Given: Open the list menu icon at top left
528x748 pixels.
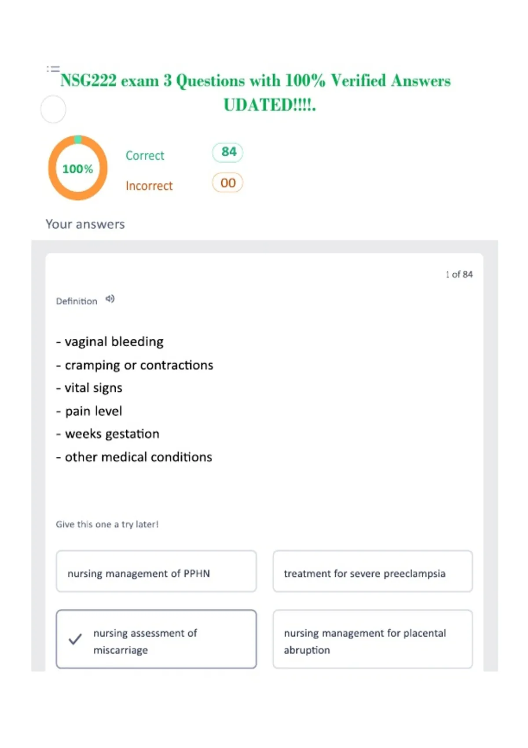Looking at the screenshot, I should 53,69.
